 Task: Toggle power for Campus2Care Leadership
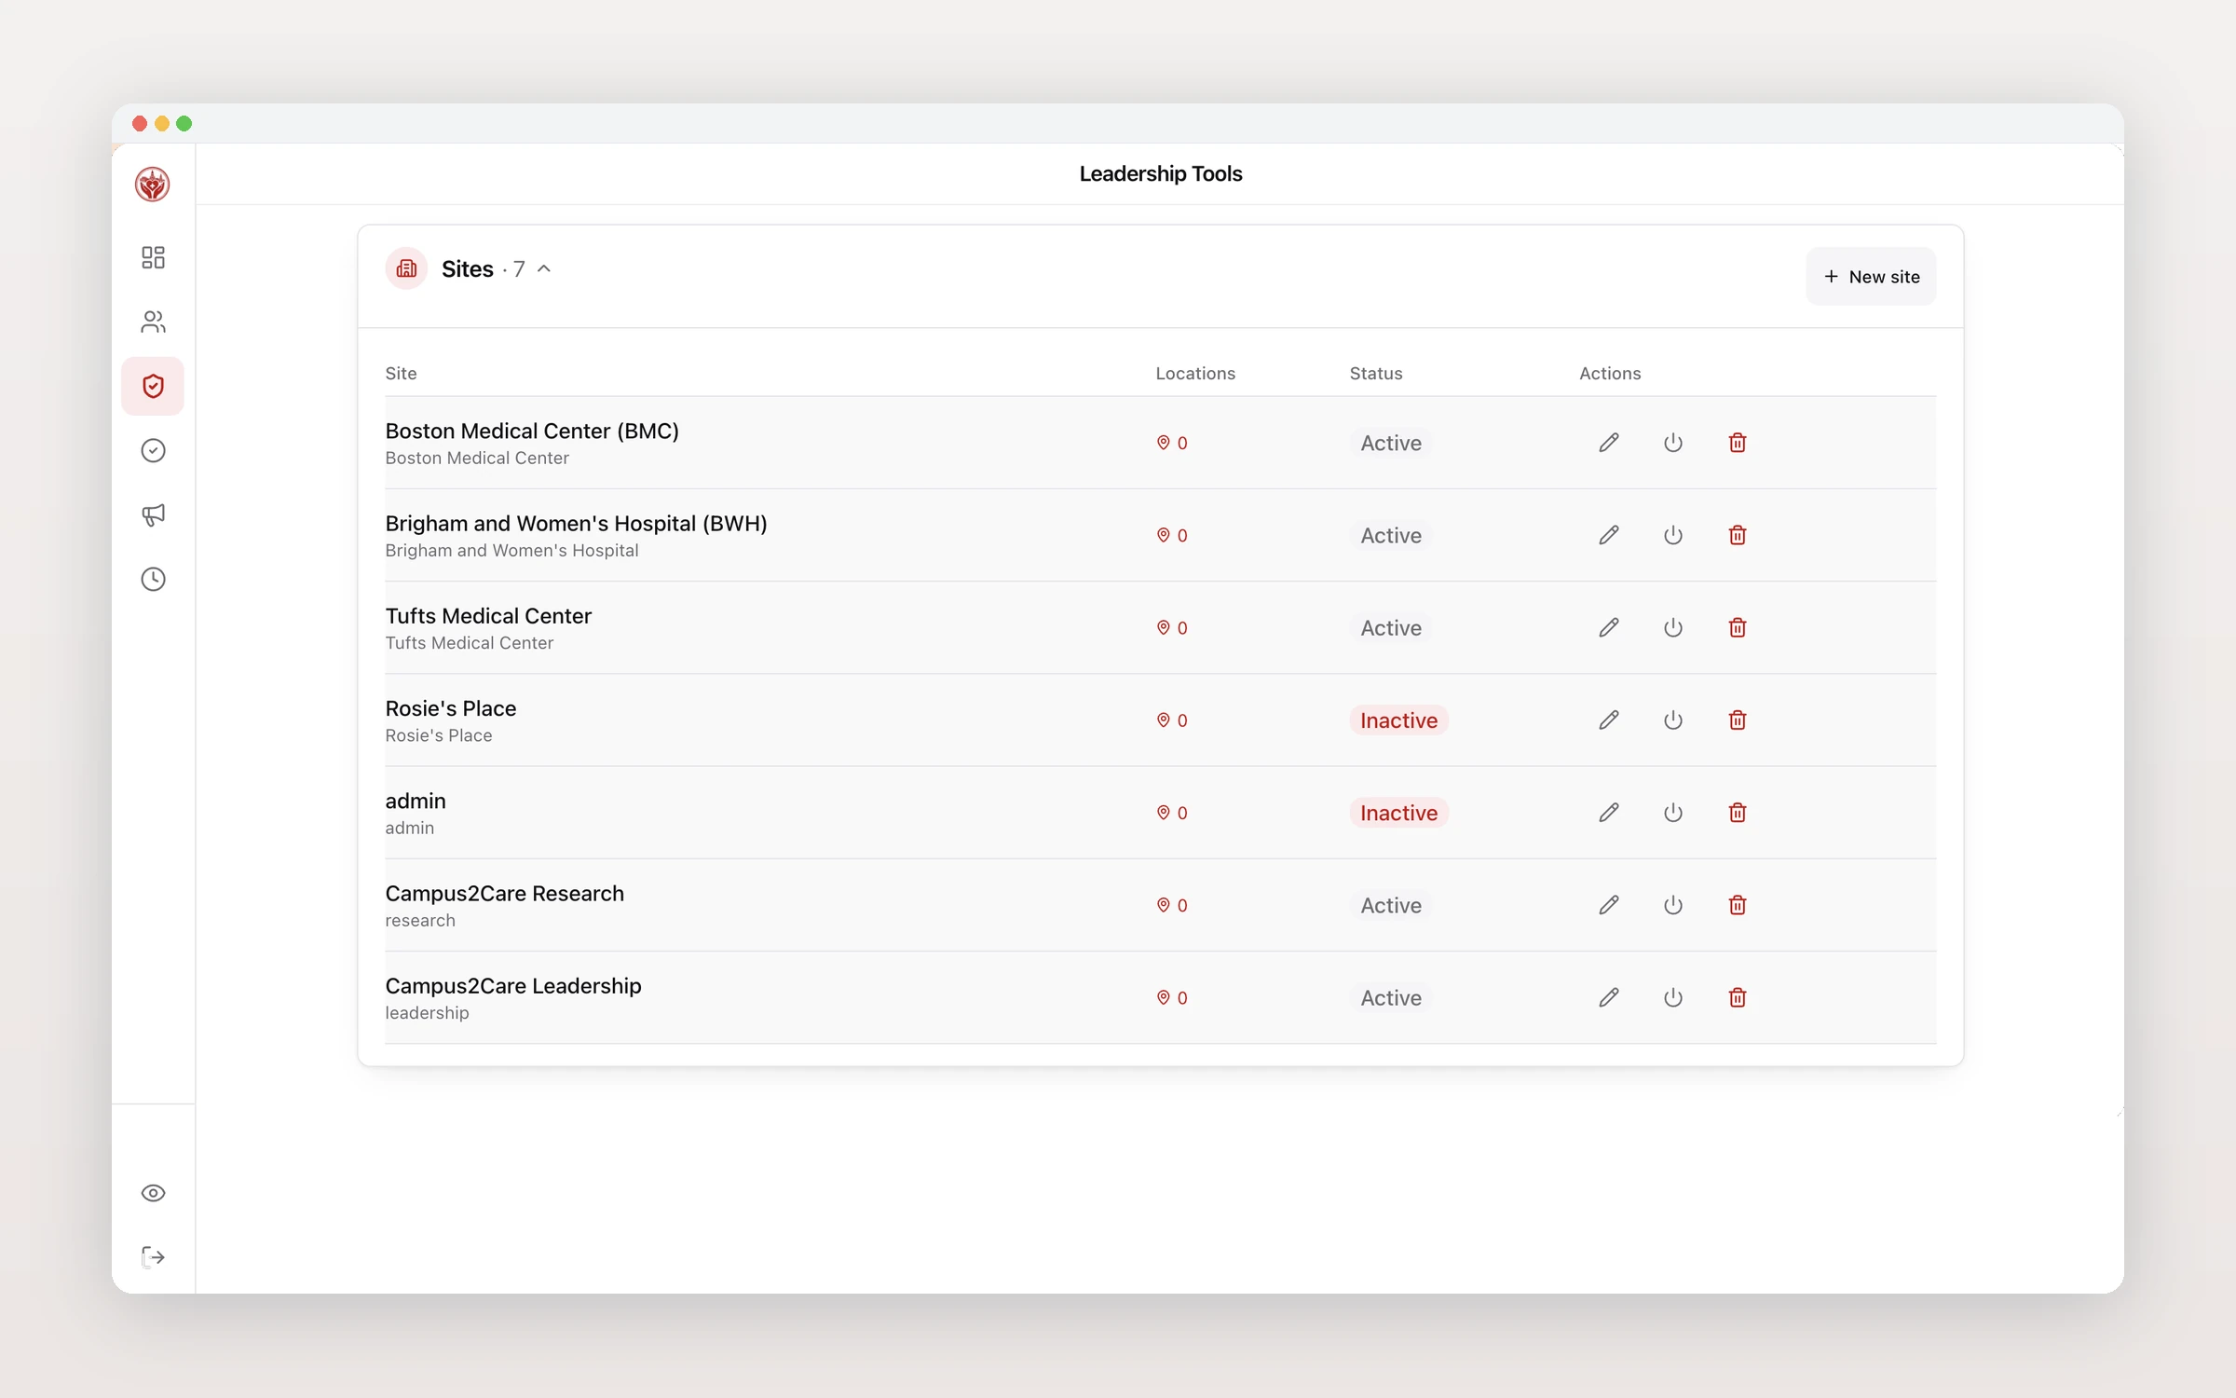pos(1673,997)
